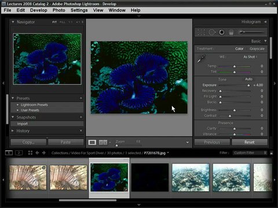
Task: Hide the right panel group arrow
Action: coord(275,83)
